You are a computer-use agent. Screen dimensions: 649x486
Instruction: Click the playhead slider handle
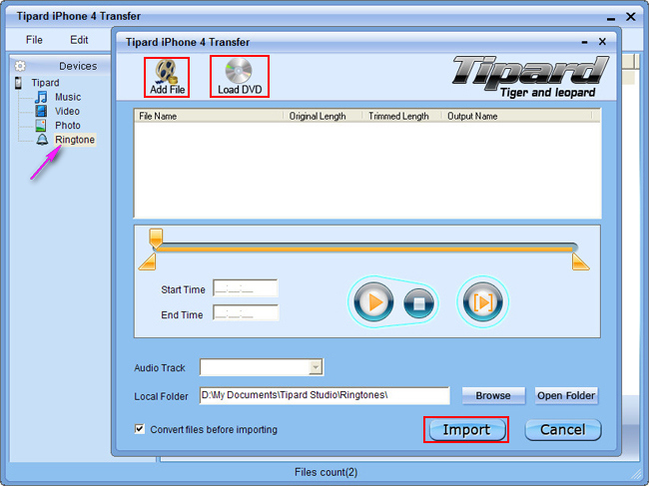point(156,238)
